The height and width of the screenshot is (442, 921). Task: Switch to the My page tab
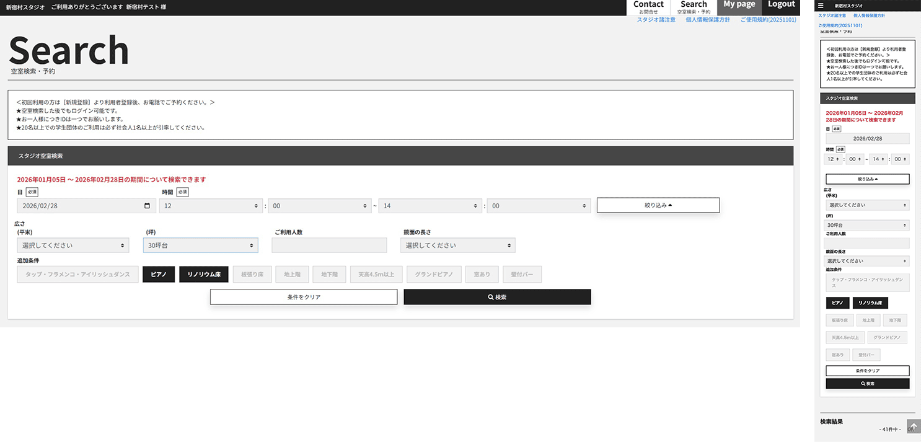click(739, 7)
